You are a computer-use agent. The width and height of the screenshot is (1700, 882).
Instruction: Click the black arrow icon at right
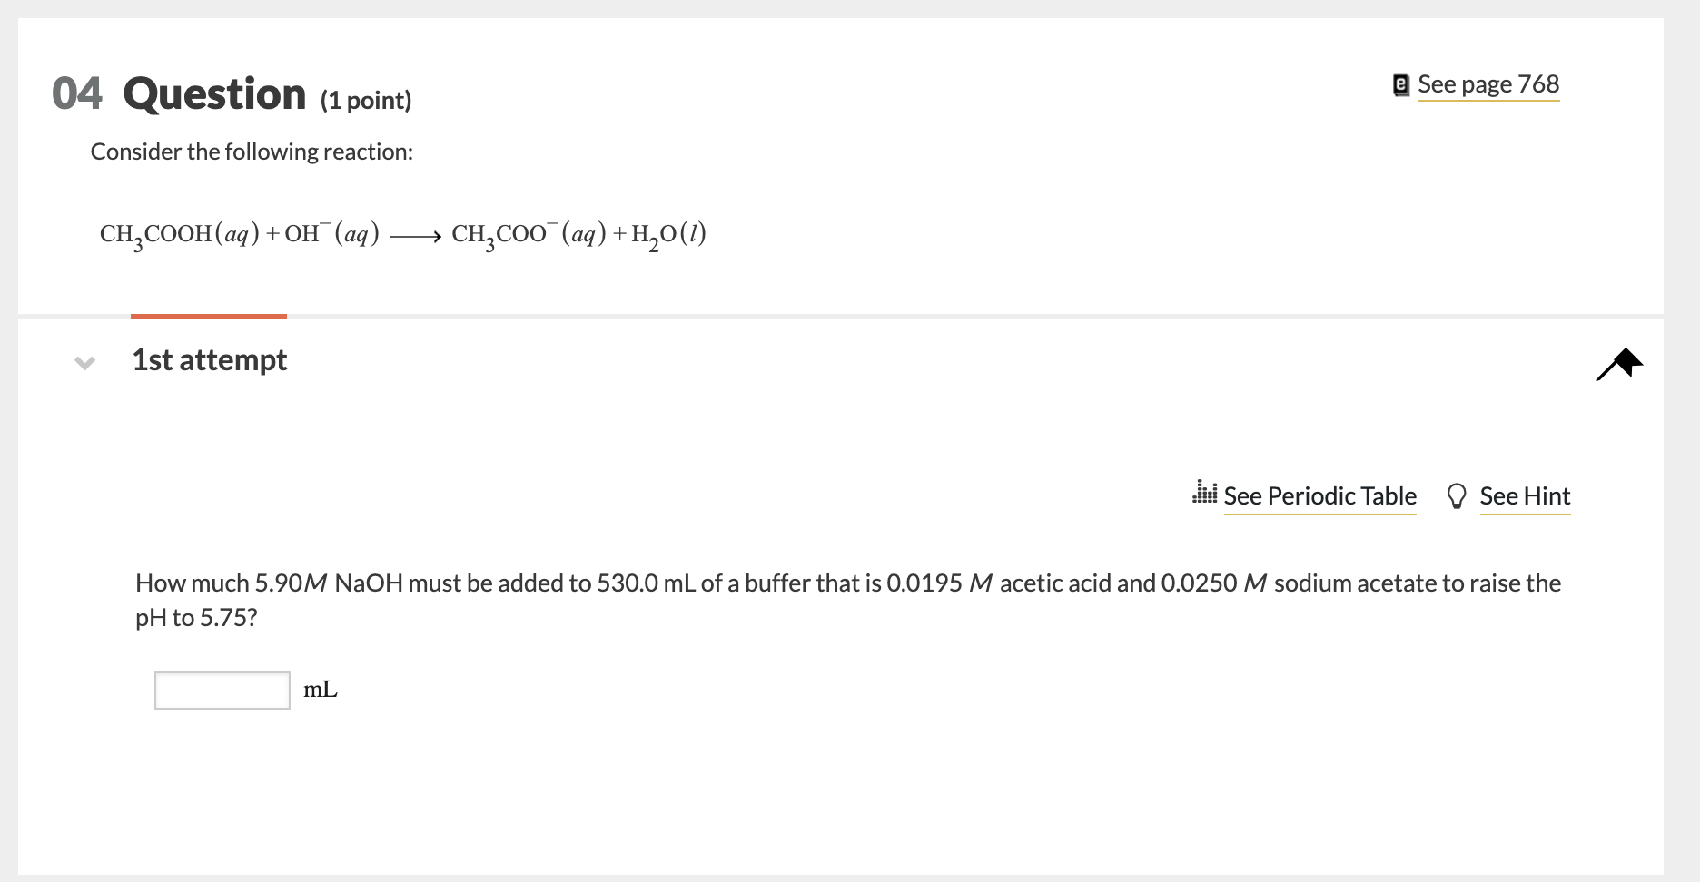tap(1620, 364)
